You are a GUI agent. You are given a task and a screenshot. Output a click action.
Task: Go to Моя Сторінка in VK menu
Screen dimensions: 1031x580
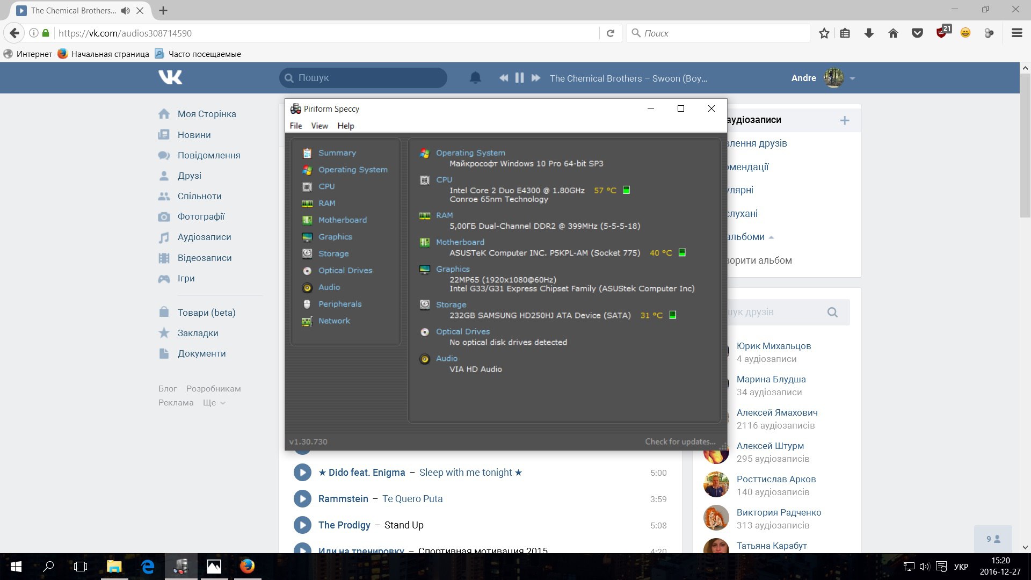(207, 114)
